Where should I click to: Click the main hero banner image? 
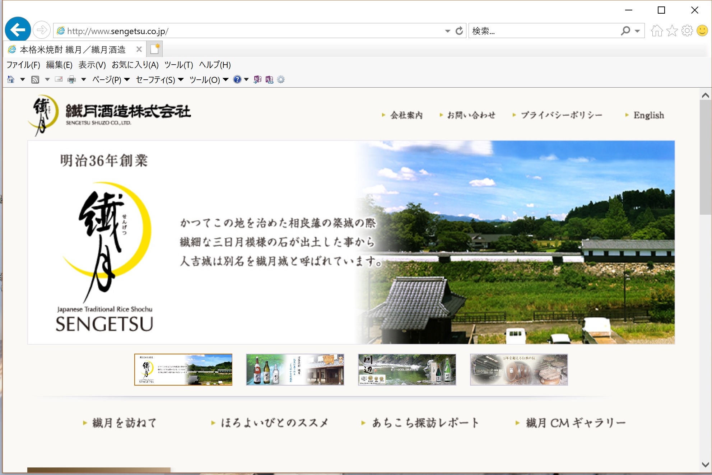click(x=351, y=242)
